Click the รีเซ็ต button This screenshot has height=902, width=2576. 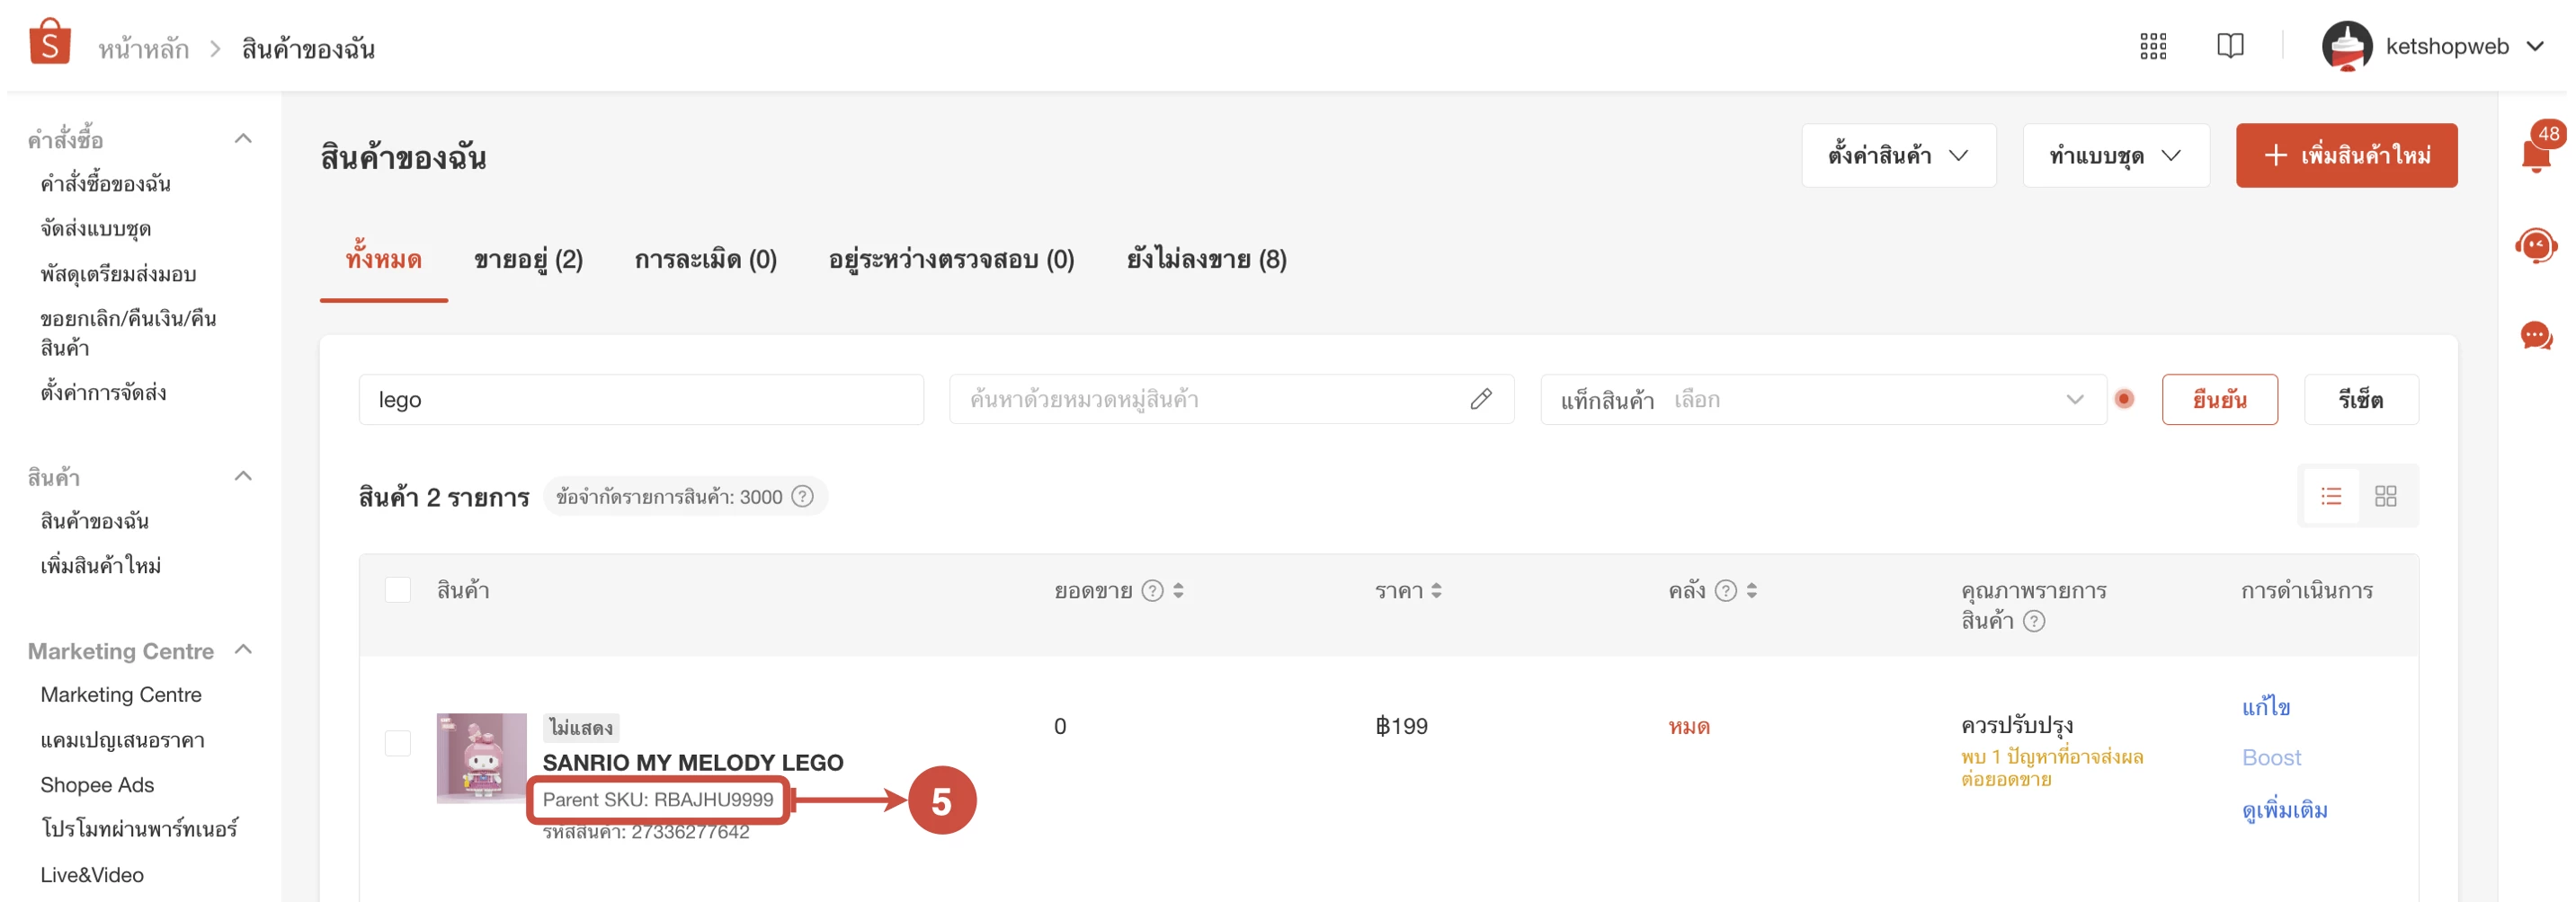[x=2360, y=400]
